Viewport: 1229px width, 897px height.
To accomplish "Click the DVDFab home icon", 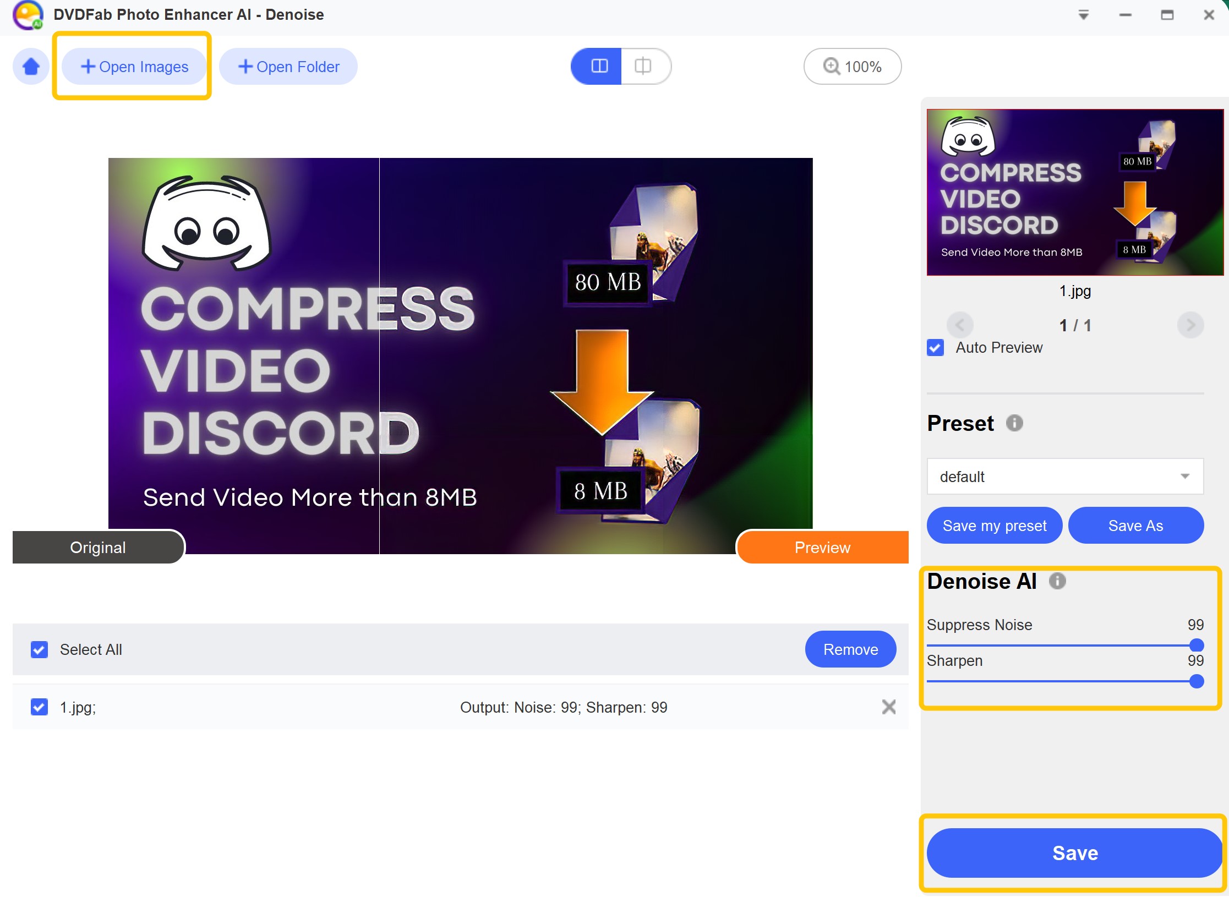I will click(31, 66).
